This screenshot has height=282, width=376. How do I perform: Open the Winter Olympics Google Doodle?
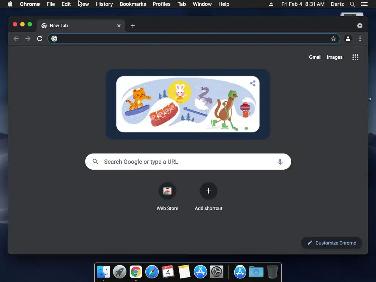coord(188,104)
